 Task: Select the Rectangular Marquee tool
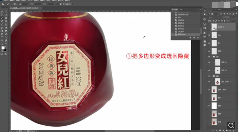click(x=6, y=12)
